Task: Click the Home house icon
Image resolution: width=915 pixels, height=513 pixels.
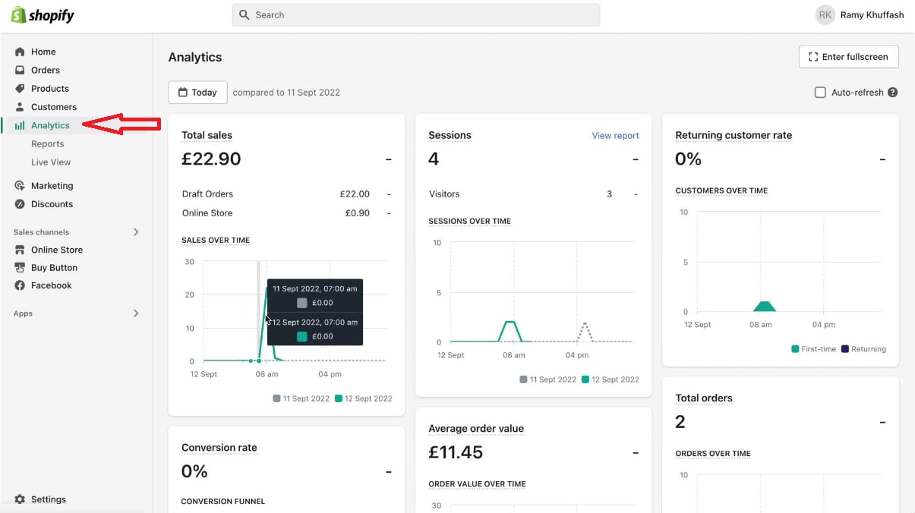Action: coord(20,52)
